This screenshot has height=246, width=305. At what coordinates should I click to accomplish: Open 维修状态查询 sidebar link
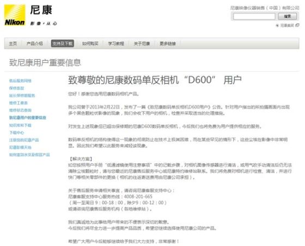tap(20, 110)
